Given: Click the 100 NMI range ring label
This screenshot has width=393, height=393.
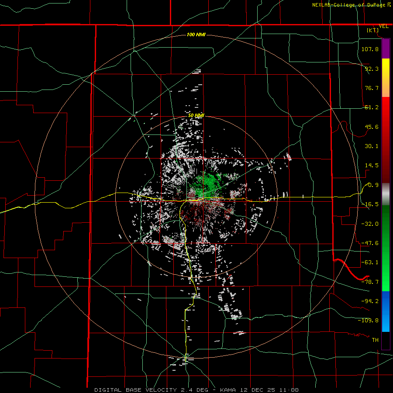Looking at the screenshot, I should click(196, 34).
